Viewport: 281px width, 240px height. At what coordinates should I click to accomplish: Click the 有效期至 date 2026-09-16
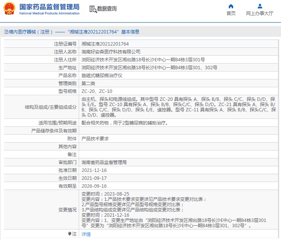pyautogui.click(x=94, y=186)
